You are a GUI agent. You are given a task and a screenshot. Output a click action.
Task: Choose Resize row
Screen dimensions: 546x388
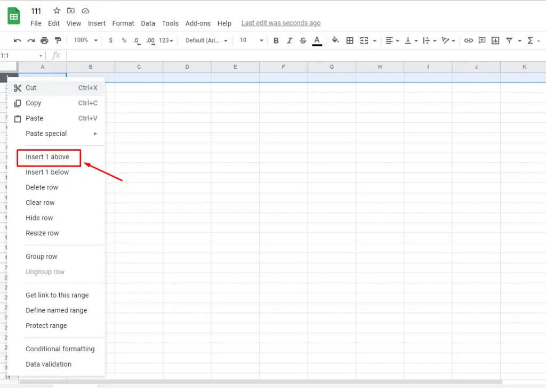point(56,234)
